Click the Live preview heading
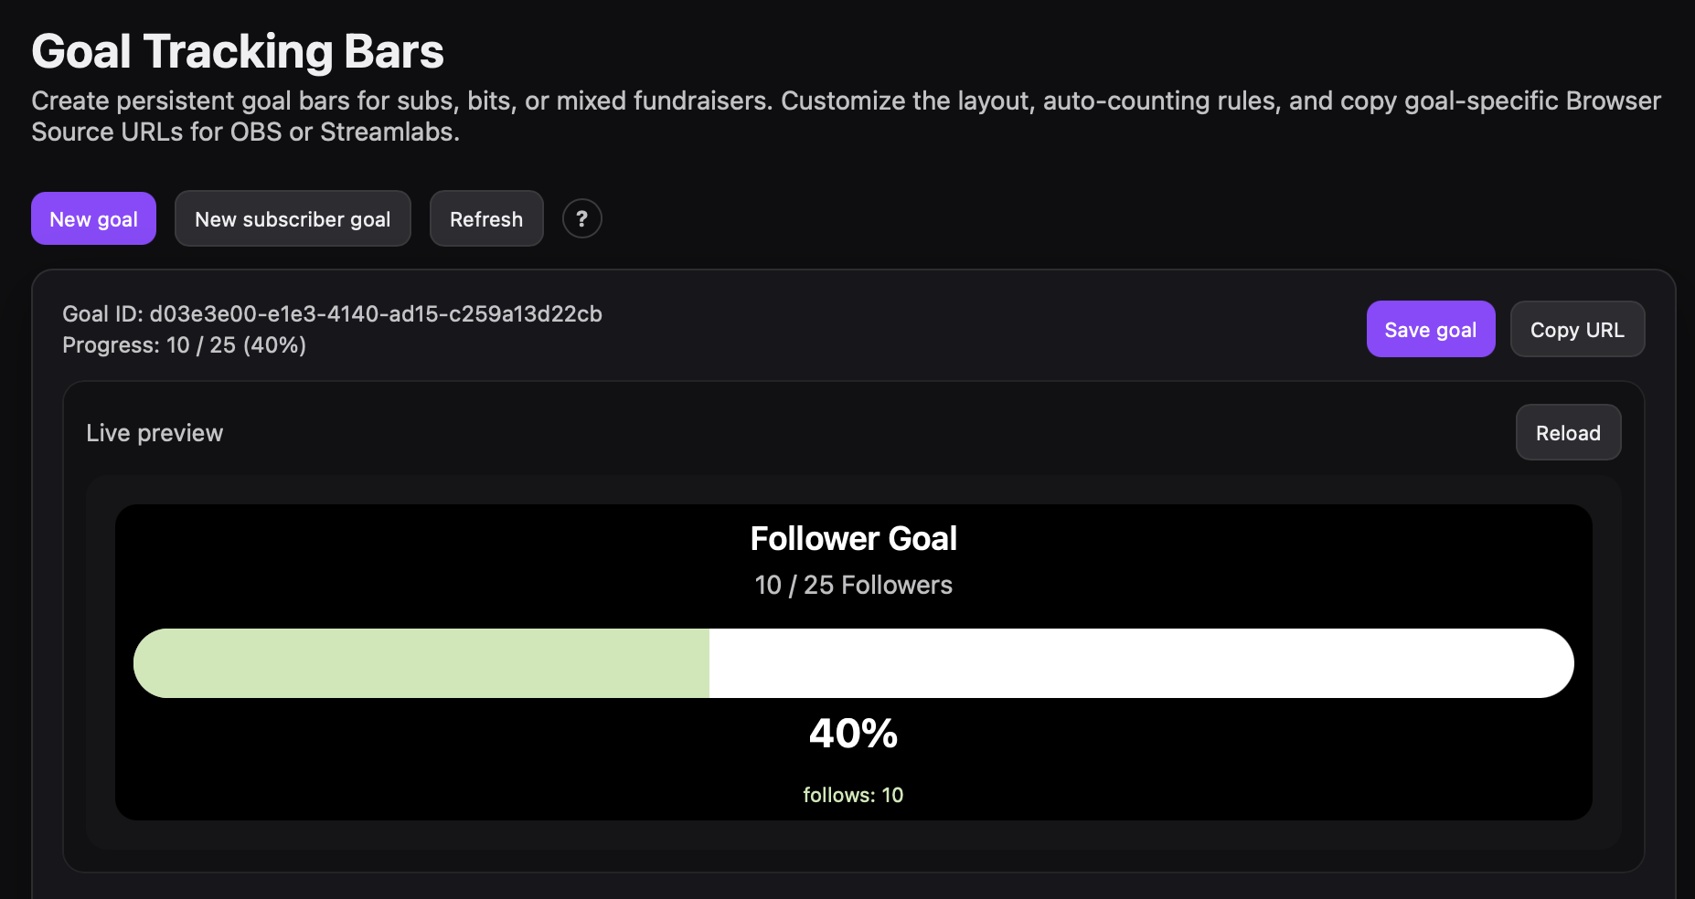Image resolution: width=1695 pixels, height=899 pixels. coord(154,432)
